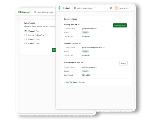The height and width of the screenshot is (121, 157).
Task: Click godwinusman.com under Third-party Domains
Action: (x=89, y=67)
